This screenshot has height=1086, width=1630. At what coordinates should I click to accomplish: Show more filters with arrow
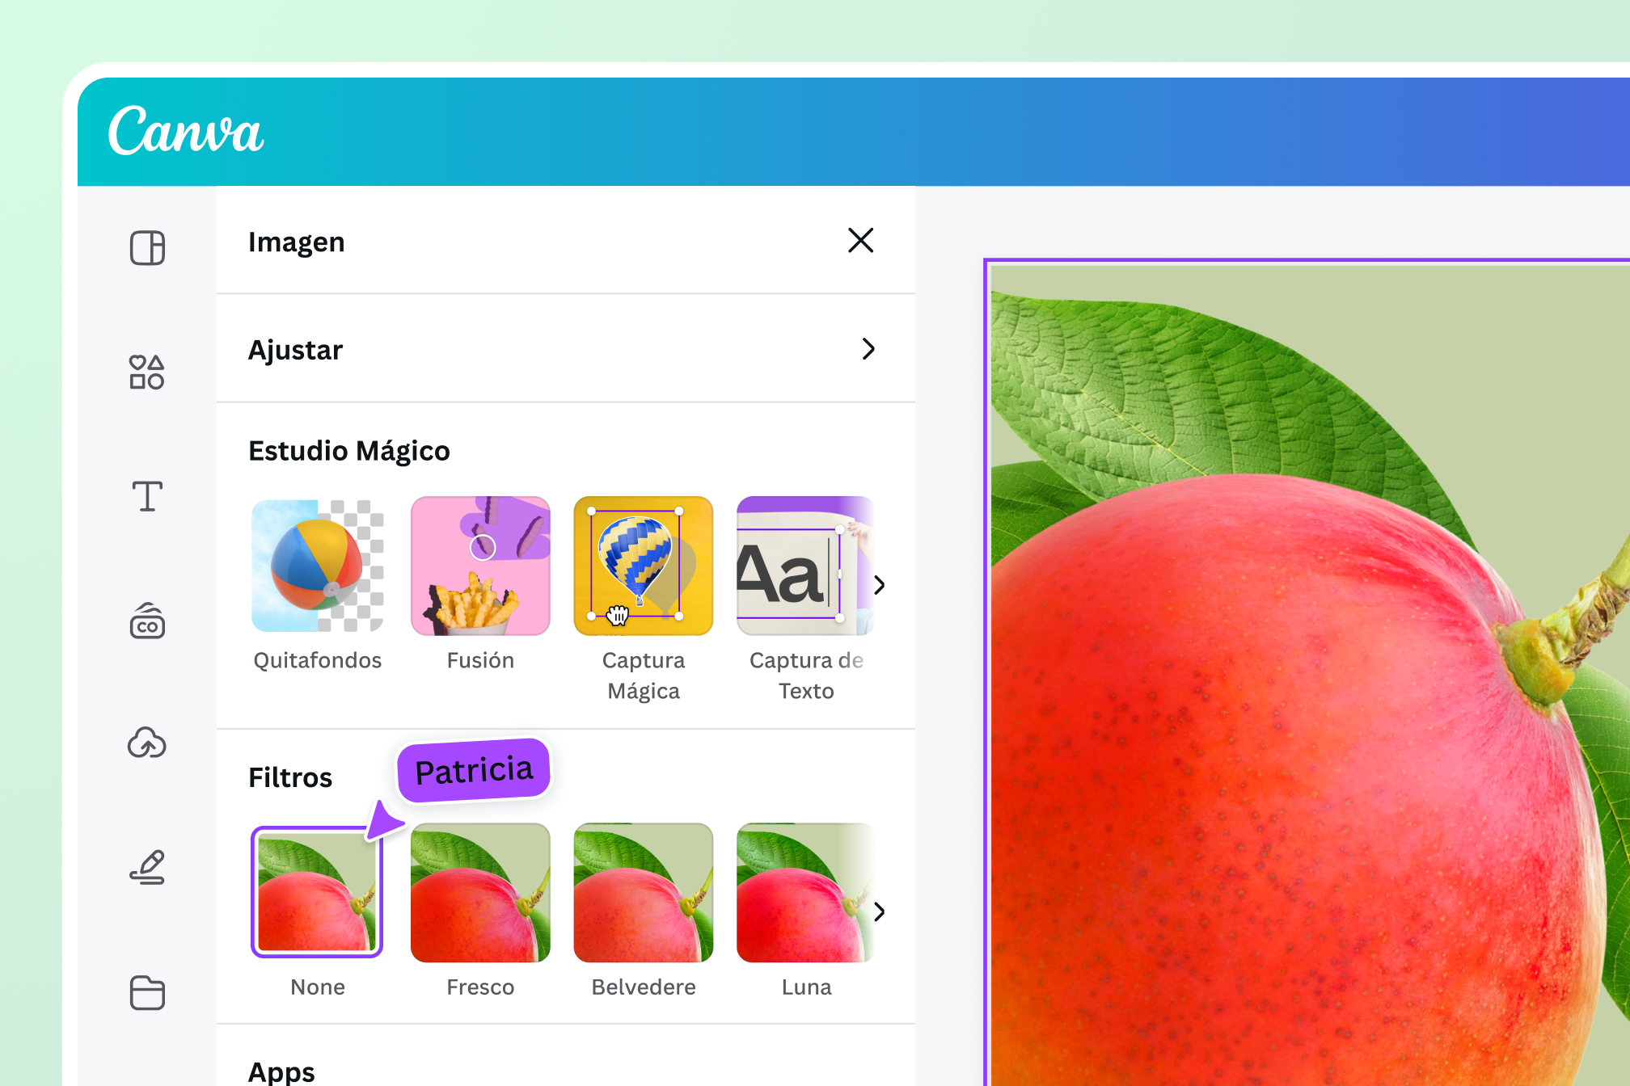(x=879, y=911)
